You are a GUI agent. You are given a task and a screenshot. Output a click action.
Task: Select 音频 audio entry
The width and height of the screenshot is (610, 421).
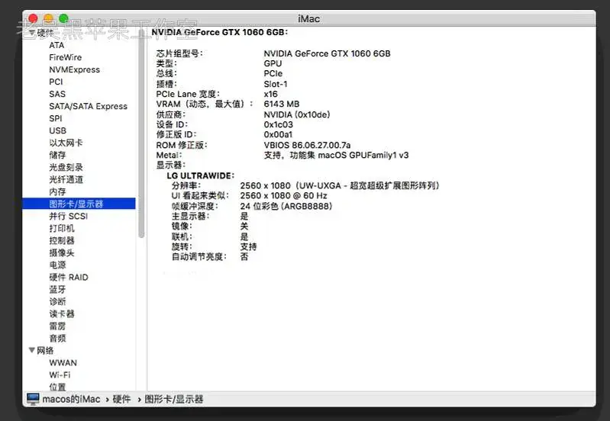pyautogui.click(x=57, y=338)
